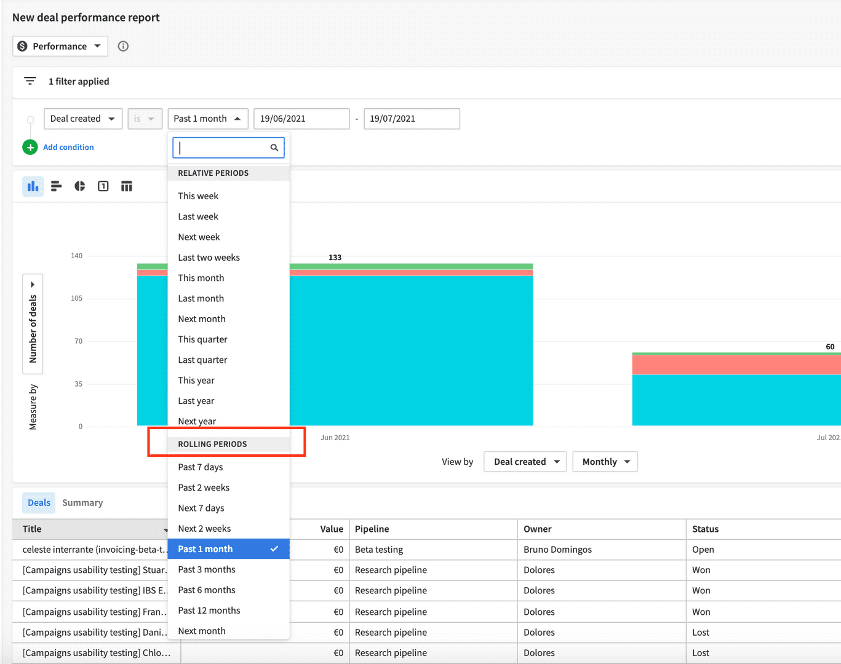Open the celeste interrante deal row

click(x=95, y=550)
